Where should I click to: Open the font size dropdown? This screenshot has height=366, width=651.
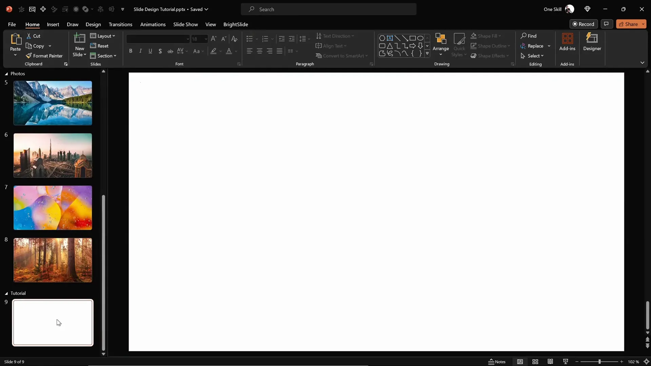[x=206, y=39]
